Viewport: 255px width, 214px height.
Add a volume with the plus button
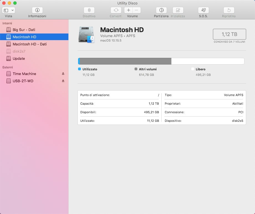tap(128, 10)
